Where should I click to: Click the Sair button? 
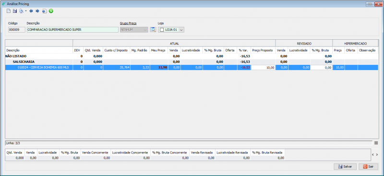coord(368,166)
